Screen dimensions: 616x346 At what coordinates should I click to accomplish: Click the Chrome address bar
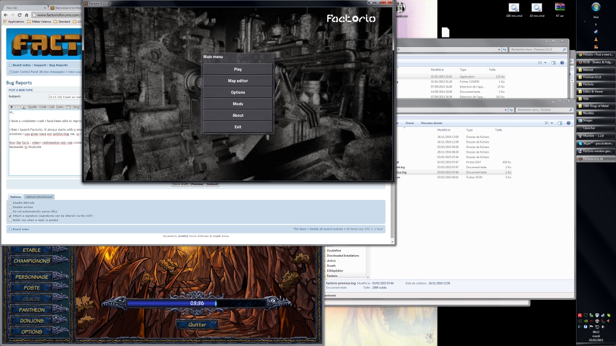[58, 15]
